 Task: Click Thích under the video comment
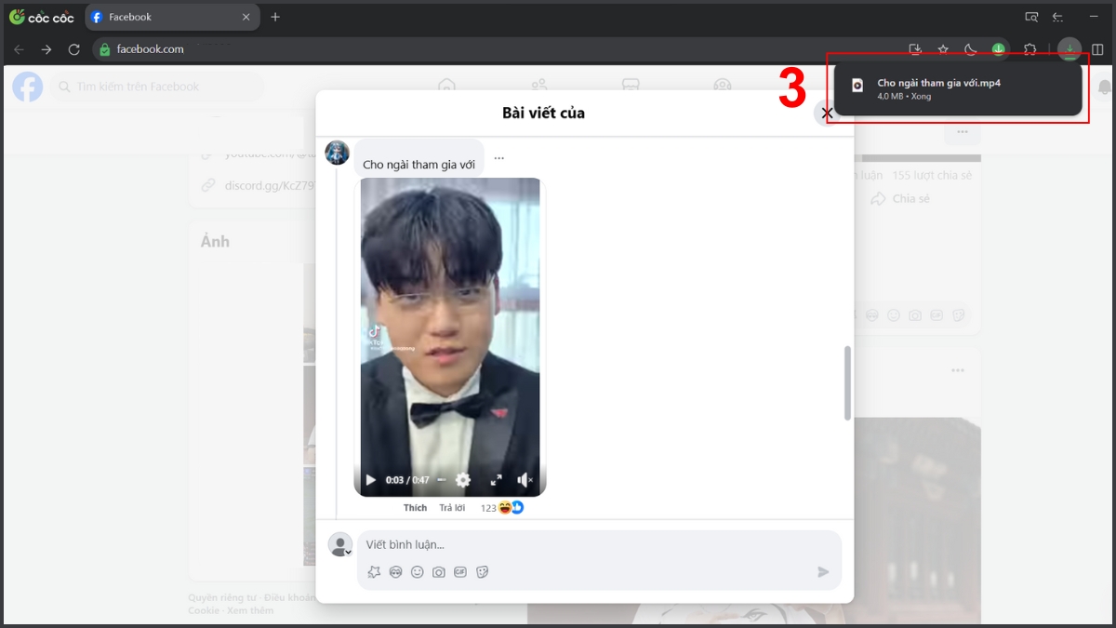tap(415, 508)
